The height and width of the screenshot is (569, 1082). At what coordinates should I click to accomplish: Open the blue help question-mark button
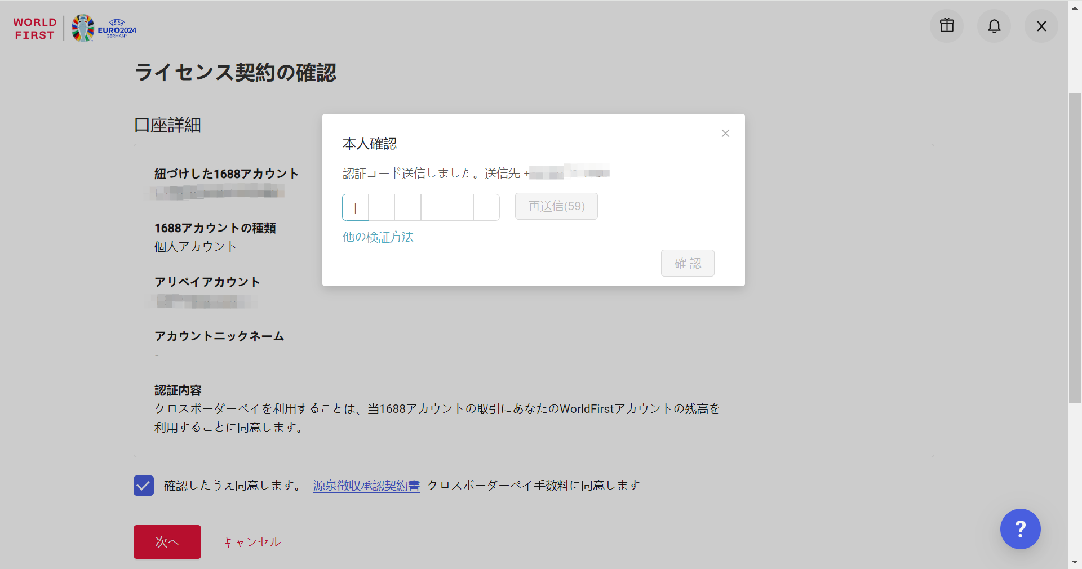pyautogui.click(x=1020, y=529)
